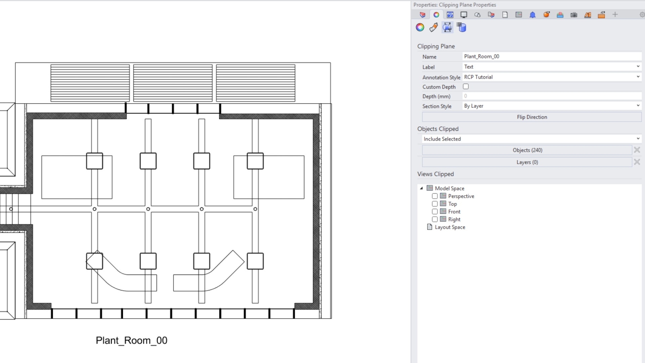Add a new panel tab with plus

coord(615,14)
